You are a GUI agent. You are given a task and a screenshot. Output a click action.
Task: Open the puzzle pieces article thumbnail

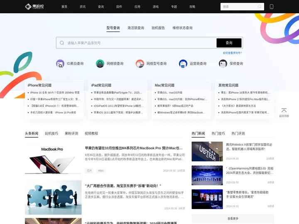pyautogui.click(x=53, y=197)
